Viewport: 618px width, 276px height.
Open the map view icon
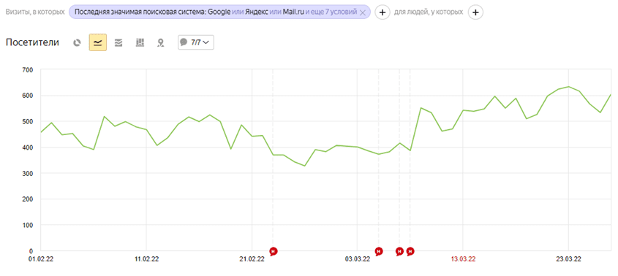tap(160, 42)
